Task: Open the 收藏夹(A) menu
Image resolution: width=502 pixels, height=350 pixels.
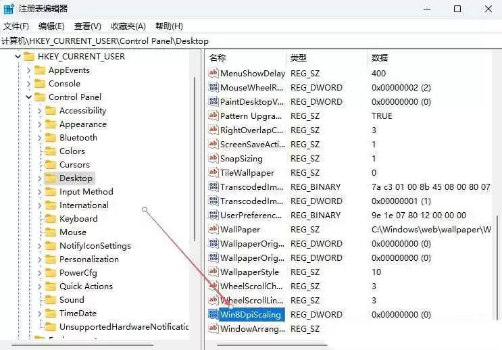Action: pyautogui.click(x=128, y=26)
